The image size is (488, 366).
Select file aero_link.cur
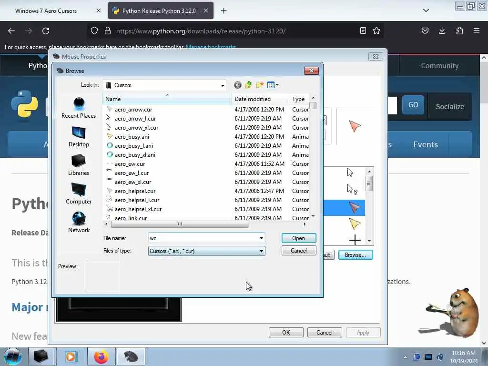[x=131, y=218]
